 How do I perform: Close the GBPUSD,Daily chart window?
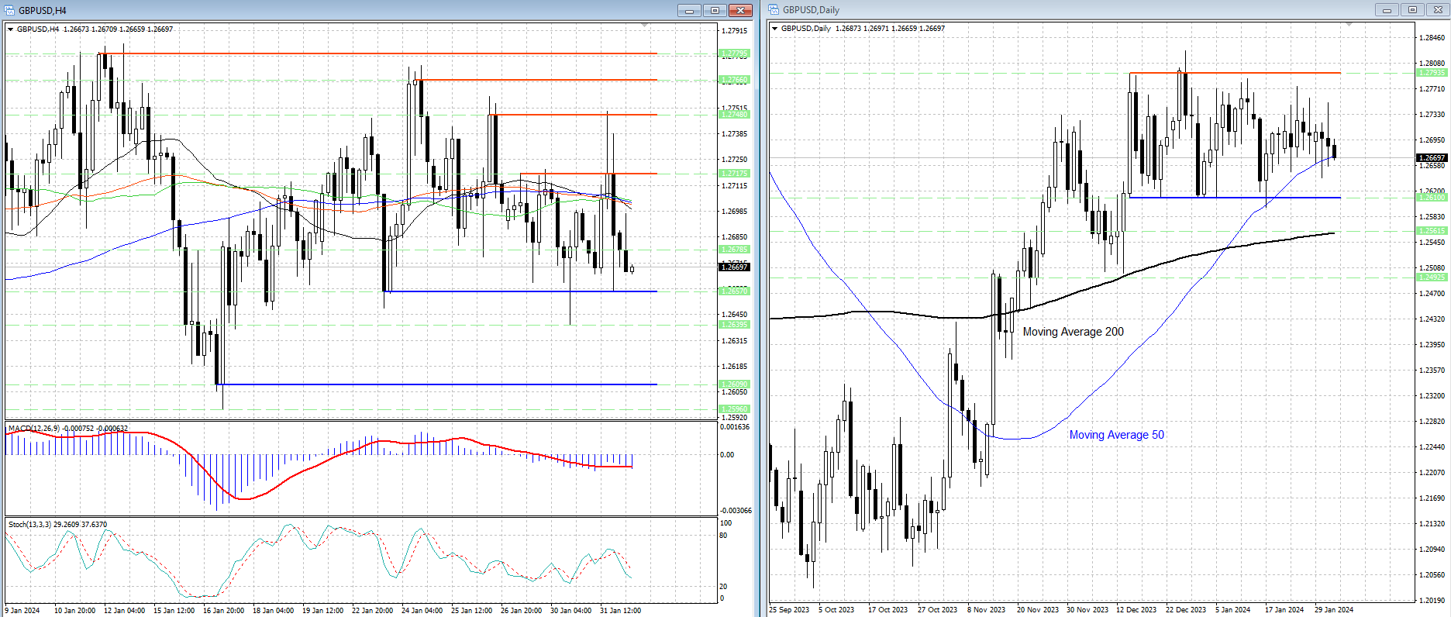[x=1438, y=10]
